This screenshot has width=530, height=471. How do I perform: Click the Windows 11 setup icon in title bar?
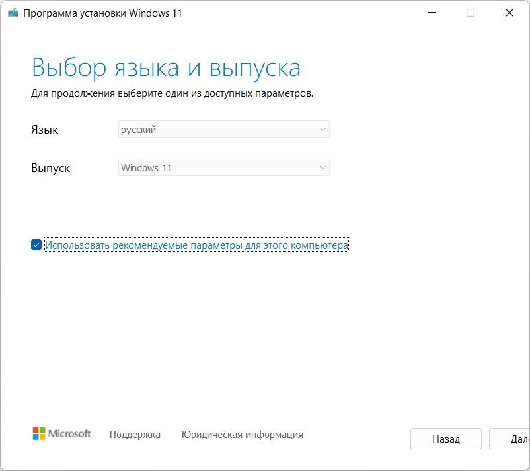tap(13, 13)
